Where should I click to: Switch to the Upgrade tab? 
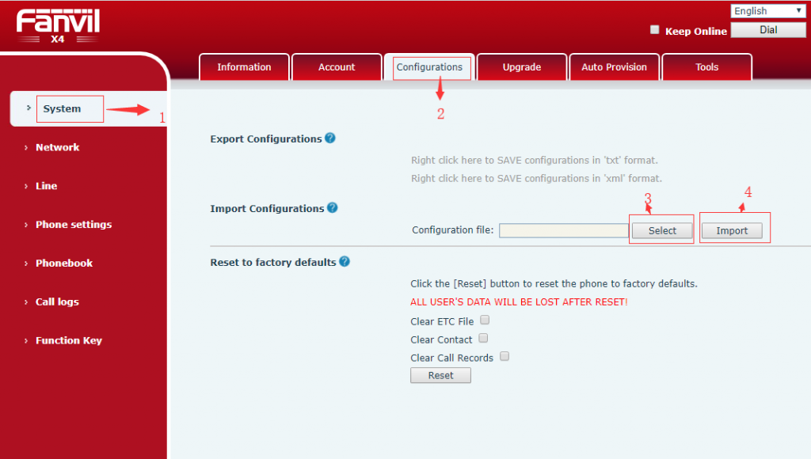pyautogui.click(x=521, y=67)
